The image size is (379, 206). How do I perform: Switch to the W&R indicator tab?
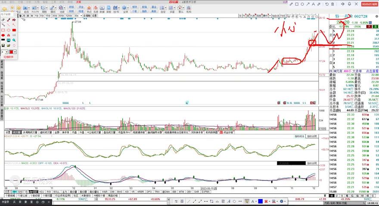tap(105, 192)
